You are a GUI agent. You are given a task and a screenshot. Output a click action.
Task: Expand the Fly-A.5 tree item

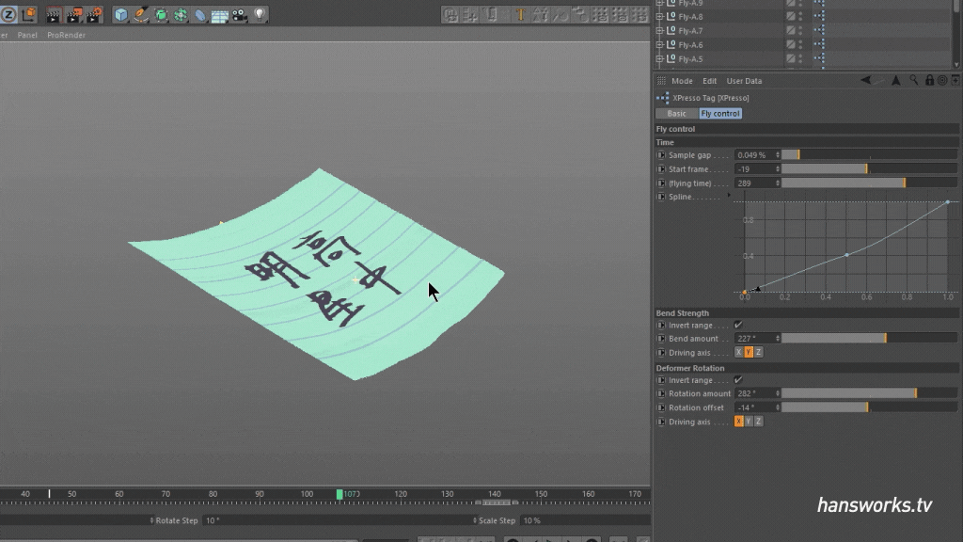(659, 58)
